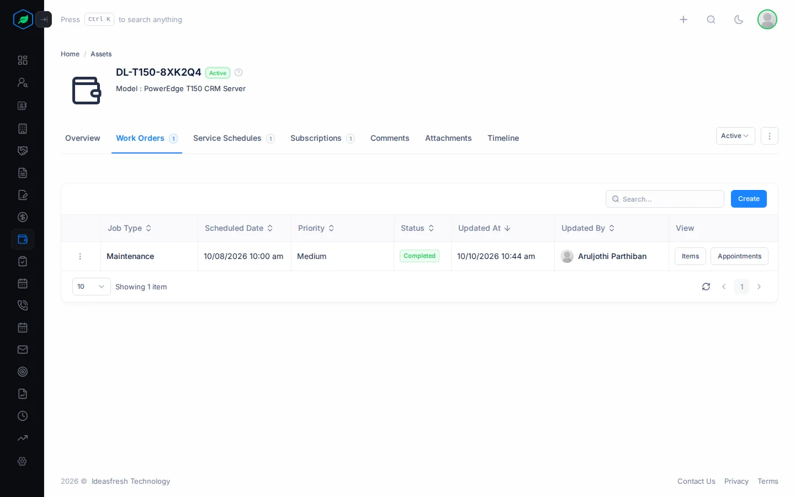Open the rows-per-page dropdown showing 10
The image size is (795, 497).
coord(92,287)
